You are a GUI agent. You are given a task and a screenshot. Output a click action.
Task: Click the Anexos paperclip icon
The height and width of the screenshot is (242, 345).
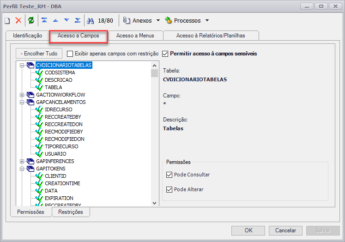click(127, 20)
